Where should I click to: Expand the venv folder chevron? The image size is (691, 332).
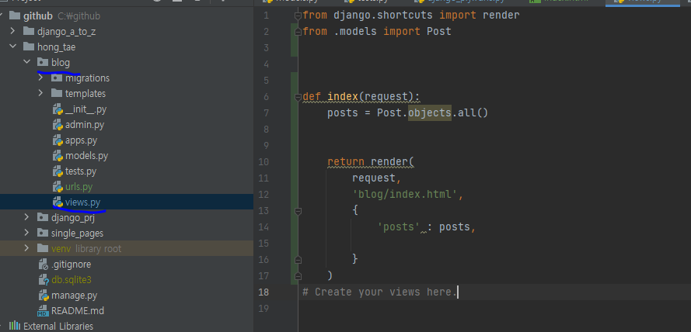[27, 248]
